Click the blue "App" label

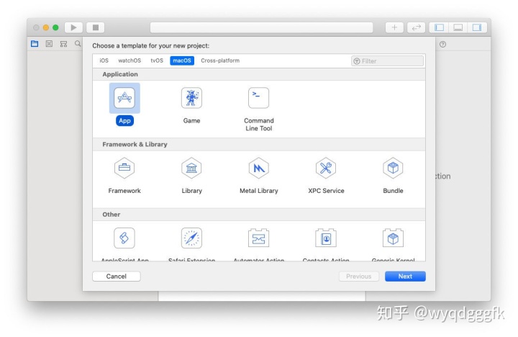coord(124,121)
